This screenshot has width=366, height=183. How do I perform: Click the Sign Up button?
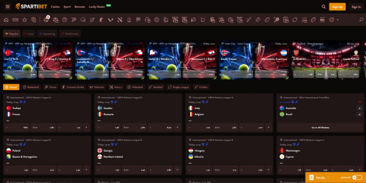click(x=338, y=7)
